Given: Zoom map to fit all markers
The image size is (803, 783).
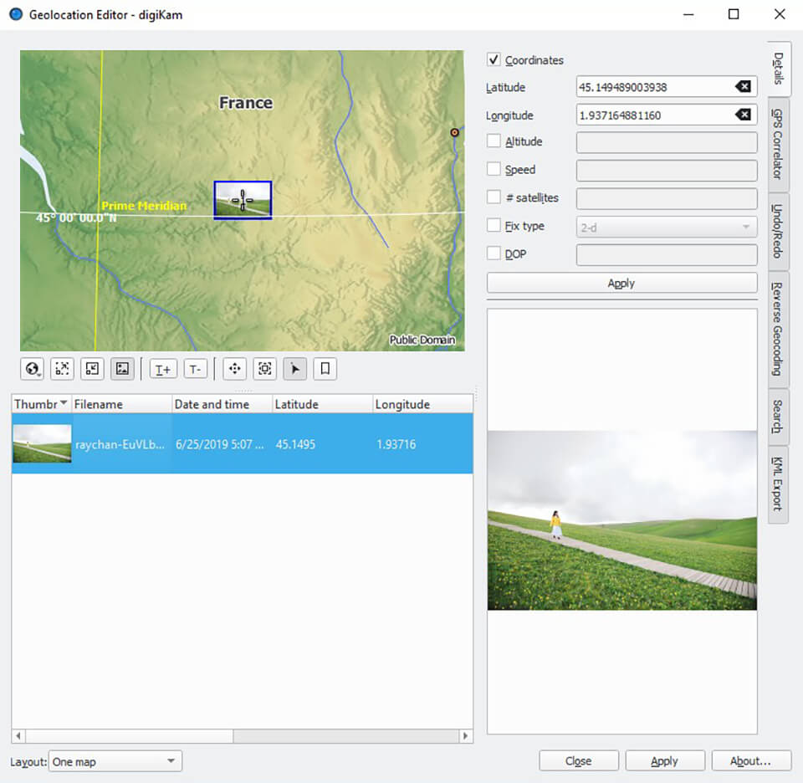Looking at the screenshot, I should (61, 368).
